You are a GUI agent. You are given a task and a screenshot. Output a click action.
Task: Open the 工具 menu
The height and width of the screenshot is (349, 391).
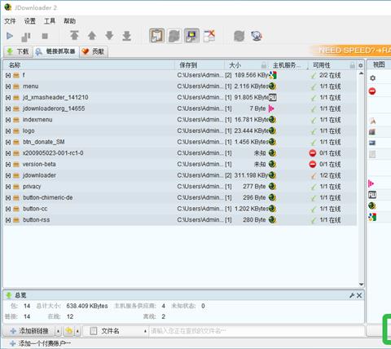50,21
